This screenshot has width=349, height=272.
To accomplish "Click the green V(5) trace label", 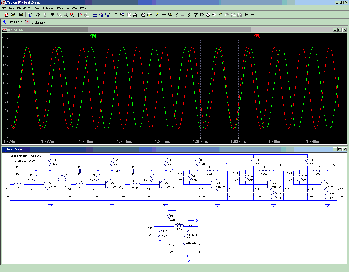I will (93, 36).
